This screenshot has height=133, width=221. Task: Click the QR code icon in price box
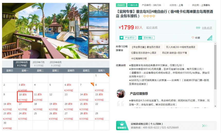click(x=210, y=38)
